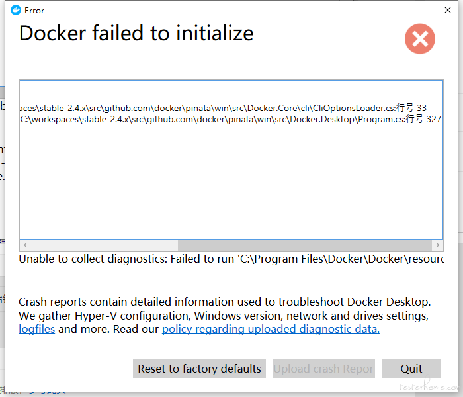Screen dimensions: 463x397
Task: Click the Program.cs line 327 stack trace entry
Action: (231, 119)
